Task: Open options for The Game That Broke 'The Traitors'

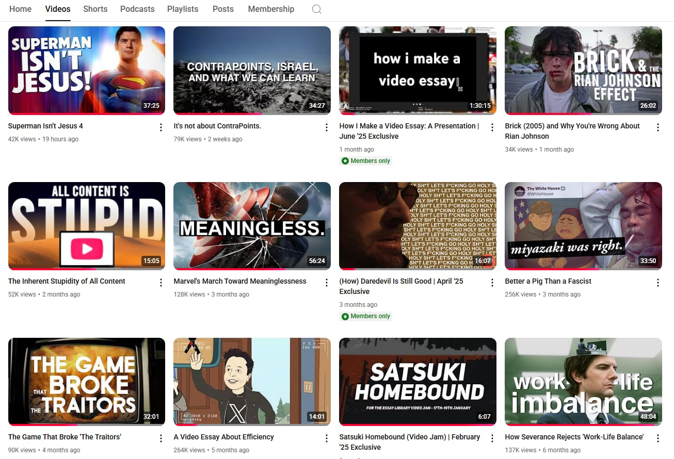Action: click(x=161, y=438)
